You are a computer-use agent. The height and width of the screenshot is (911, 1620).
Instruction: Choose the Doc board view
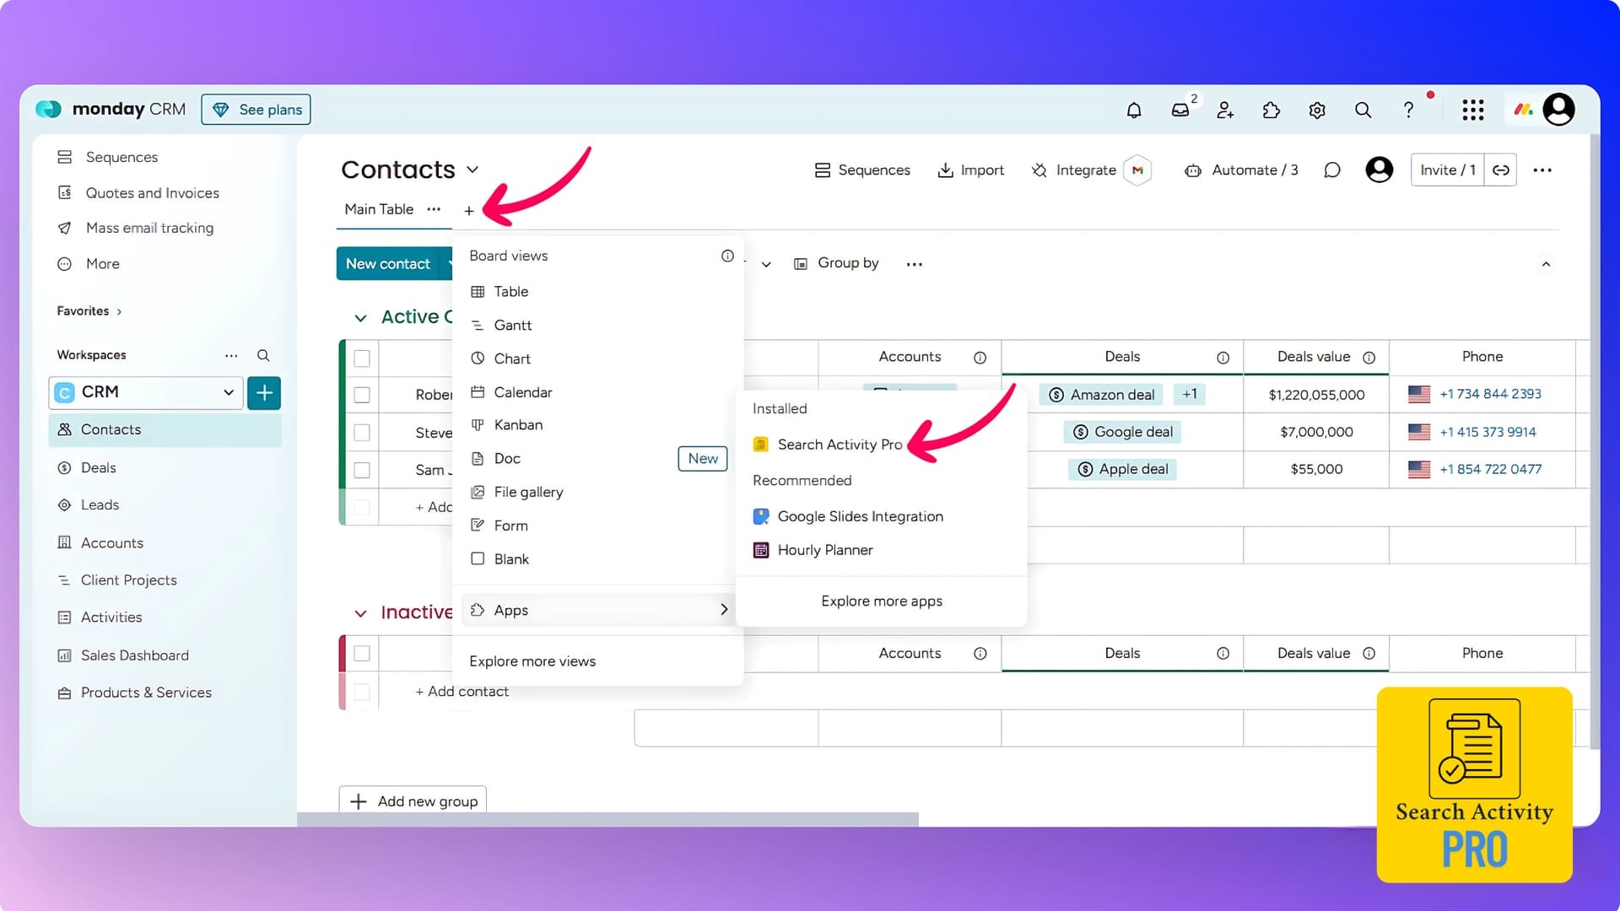point(506,459)
